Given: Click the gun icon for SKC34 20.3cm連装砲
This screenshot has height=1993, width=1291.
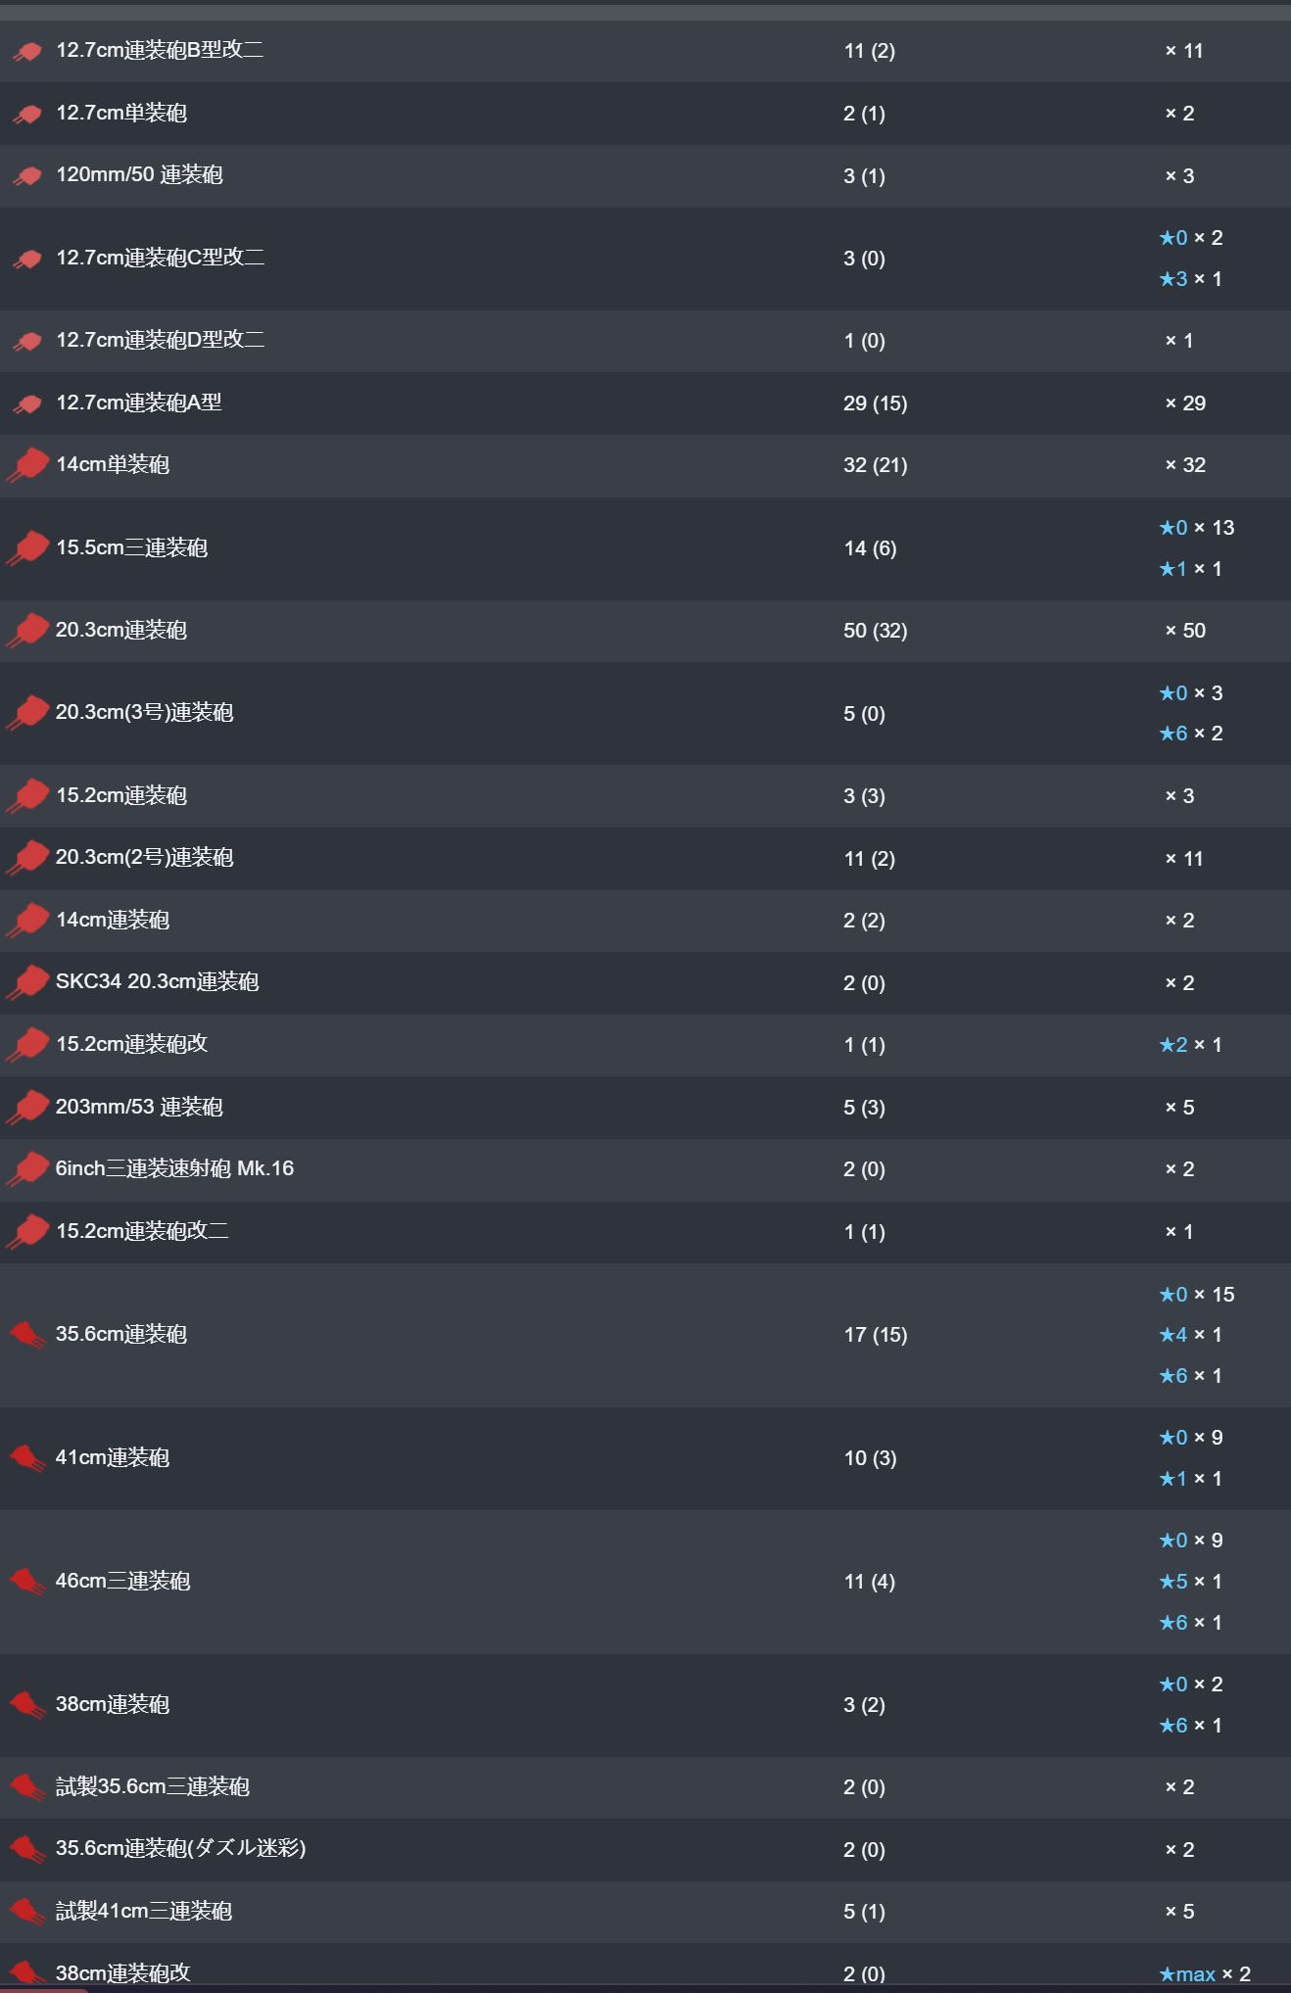Looking at the screenshot, I should click(27, 982).
